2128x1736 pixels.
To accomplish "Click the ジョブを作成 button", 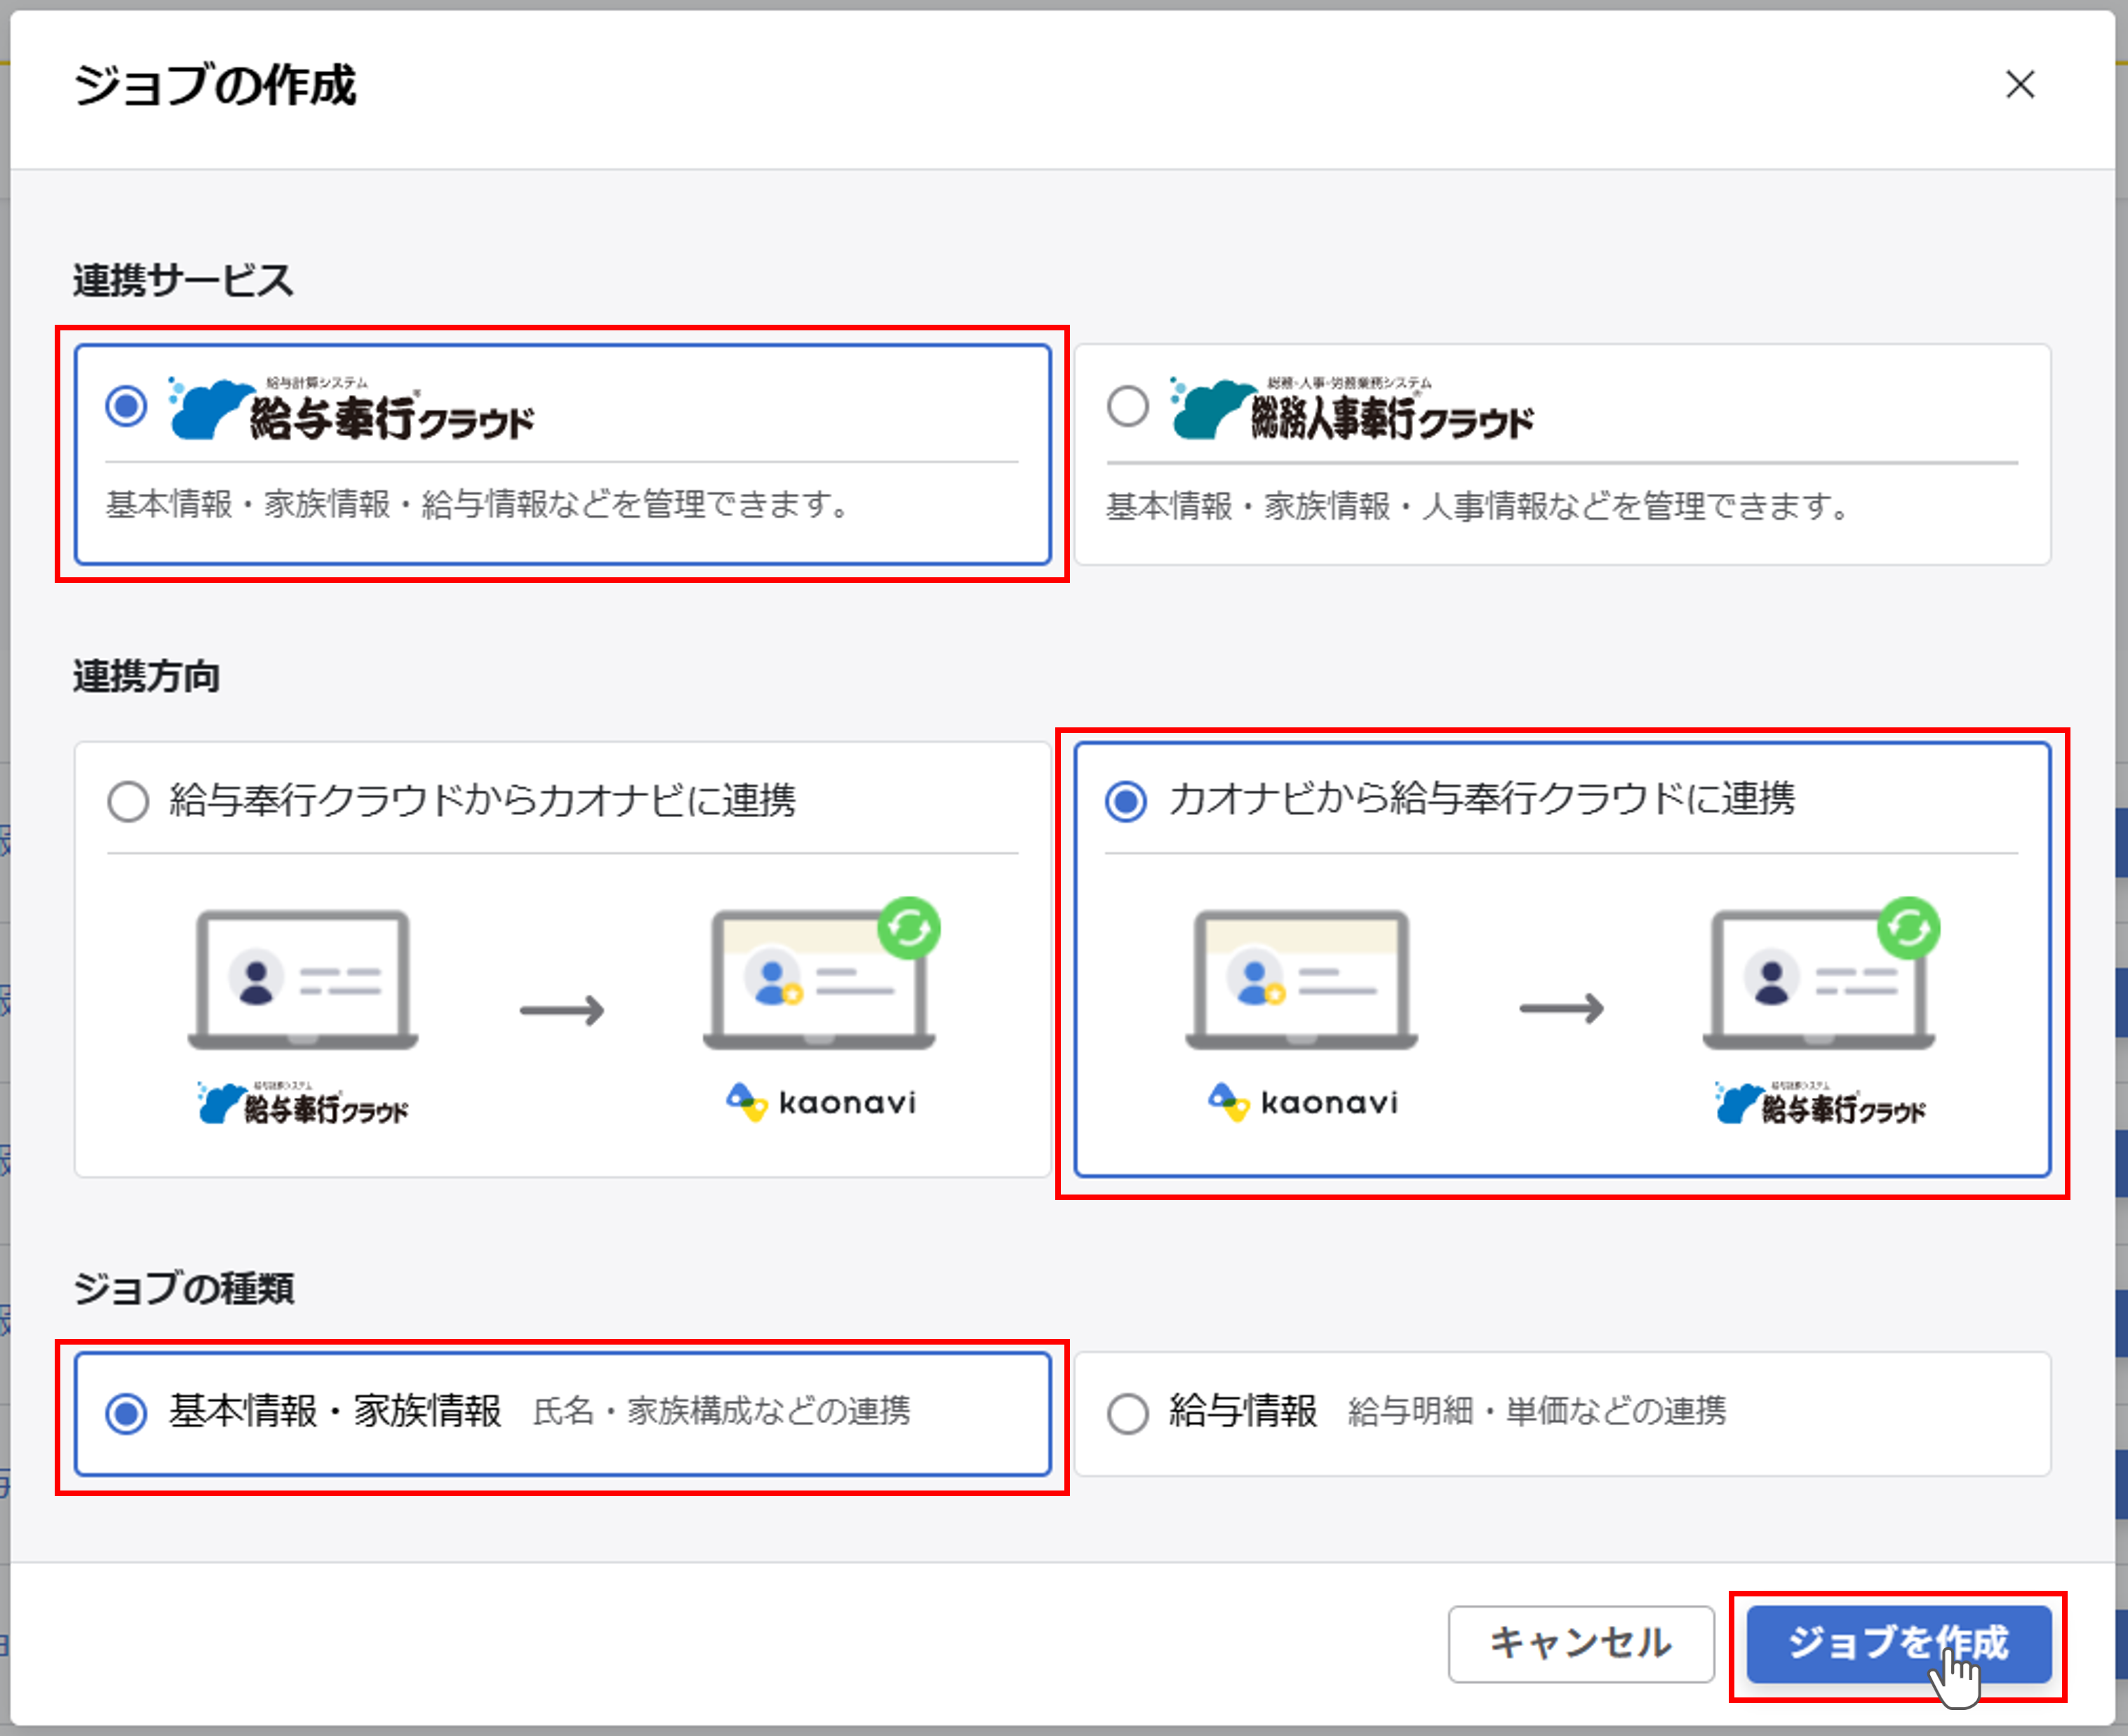I will coord(1898,1643).
